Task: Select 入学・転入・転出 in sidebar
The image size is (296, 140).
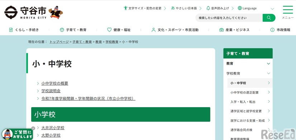Action: coord(243,102)
